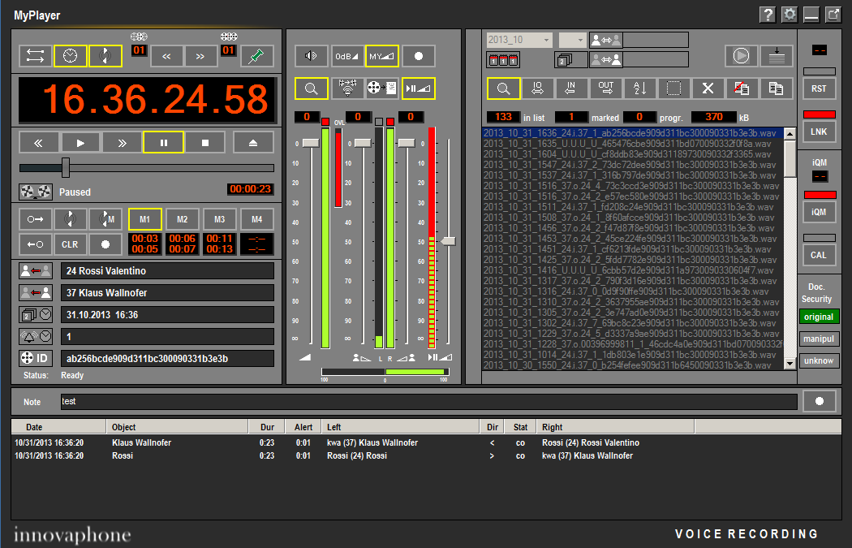Toggle the 0dB level button
This screenshot has height=548, width=852.
pyautogui.click(x=346, y=56)
